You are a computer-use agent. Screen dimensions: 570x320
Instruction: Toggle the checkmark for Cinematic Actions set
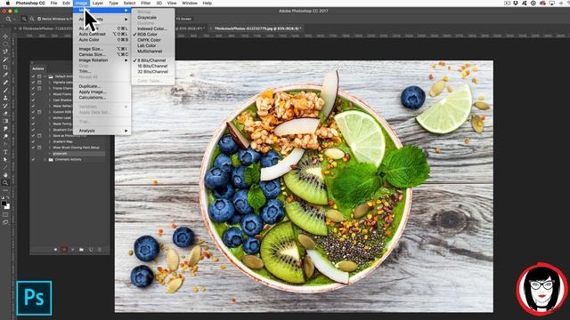coord(34,159)
